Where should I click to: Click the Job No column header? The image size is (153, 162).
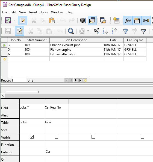point(16,40)
